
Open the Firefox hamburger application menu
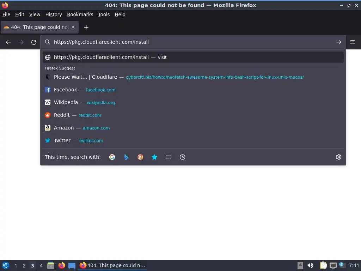pos(353,42)
